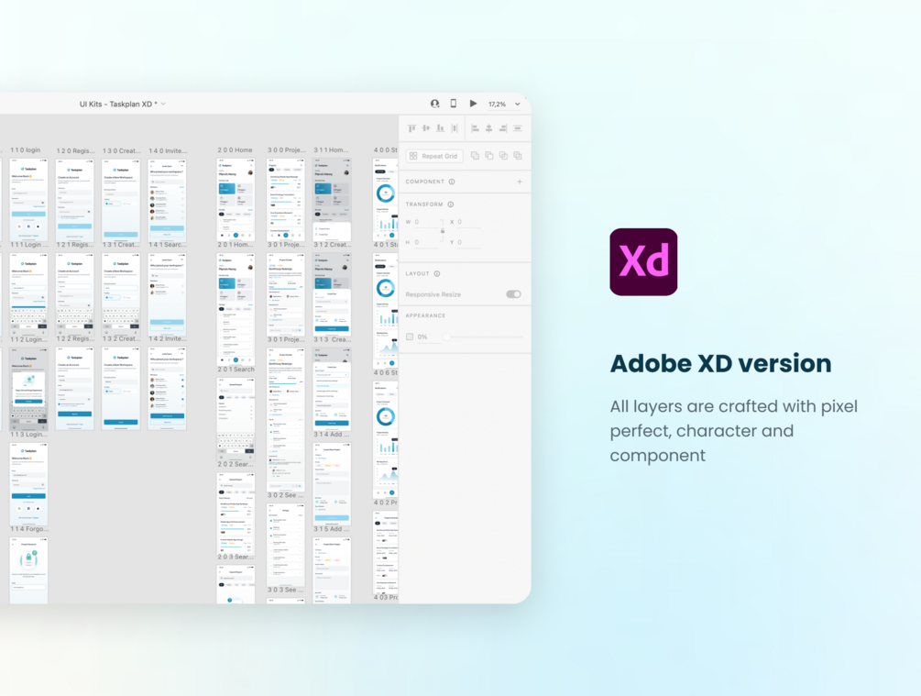
Task: Select the '1 2 0 Regis...' artboard label
Action: pos(75,150)
